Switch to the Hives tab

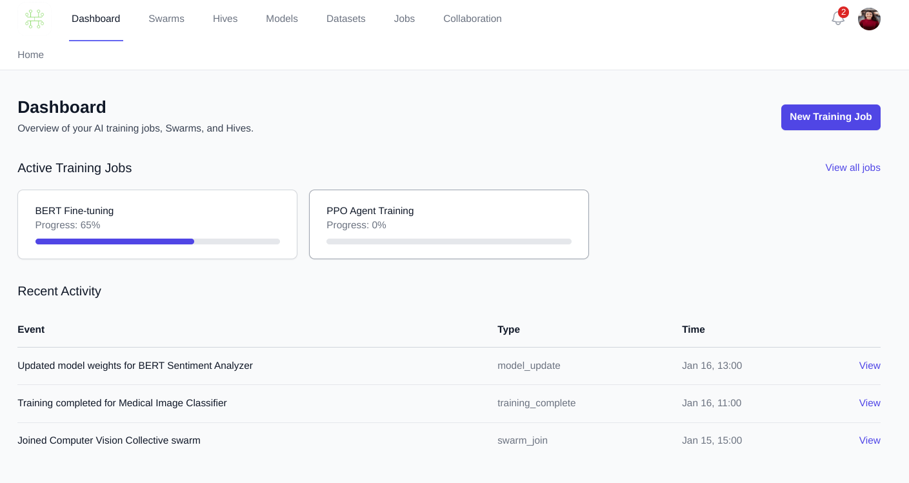point(225,19)
